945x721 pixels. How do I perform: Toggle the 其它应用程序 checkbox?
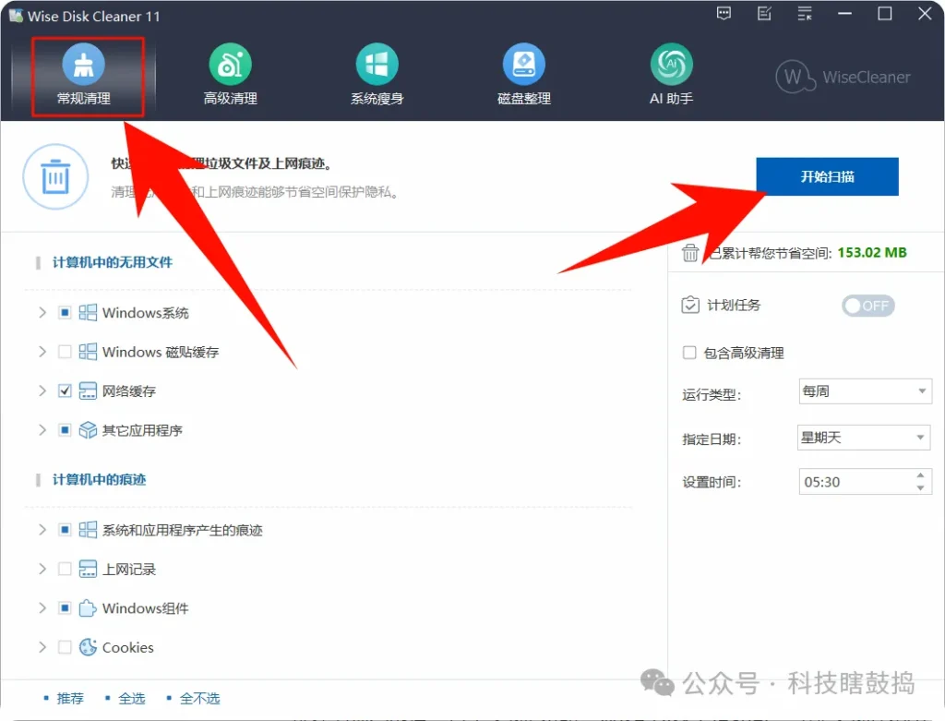pos(65,430)
